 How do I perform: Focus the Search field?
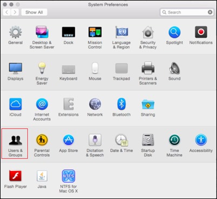point(187,12)
